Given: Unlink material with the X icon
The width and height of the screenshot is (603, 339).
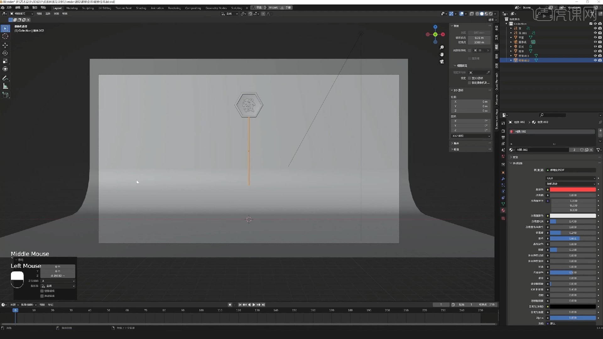Looking at the screenshot, I should 591,150.
